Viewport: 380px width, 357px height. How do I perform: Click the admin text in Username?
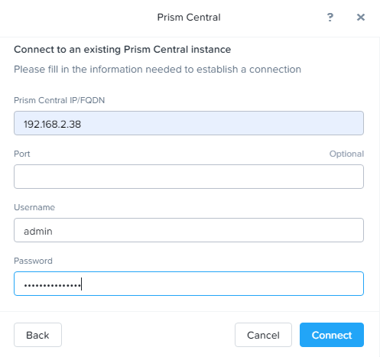[x=38, y=232]
